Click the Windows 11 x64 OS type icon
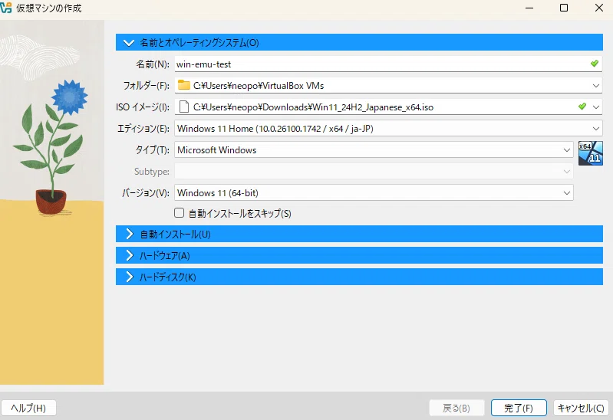 click(x=590, y=153)
